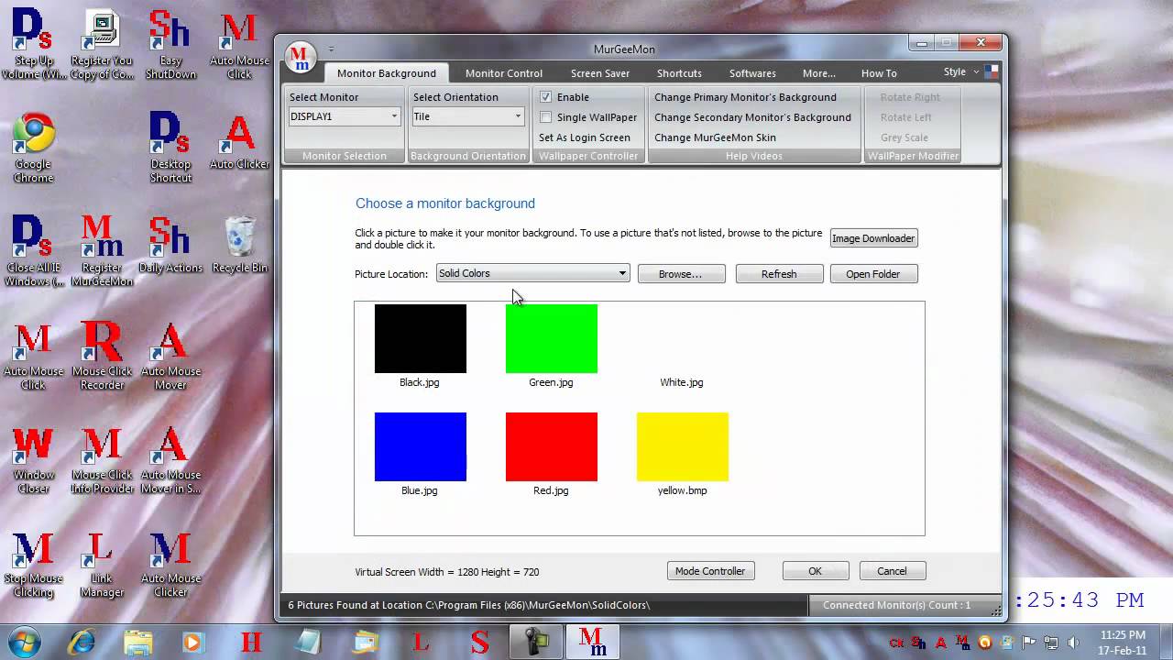The image size is (1173, 660).
Task: Open the Softwares tab
Action: (752, 73)
